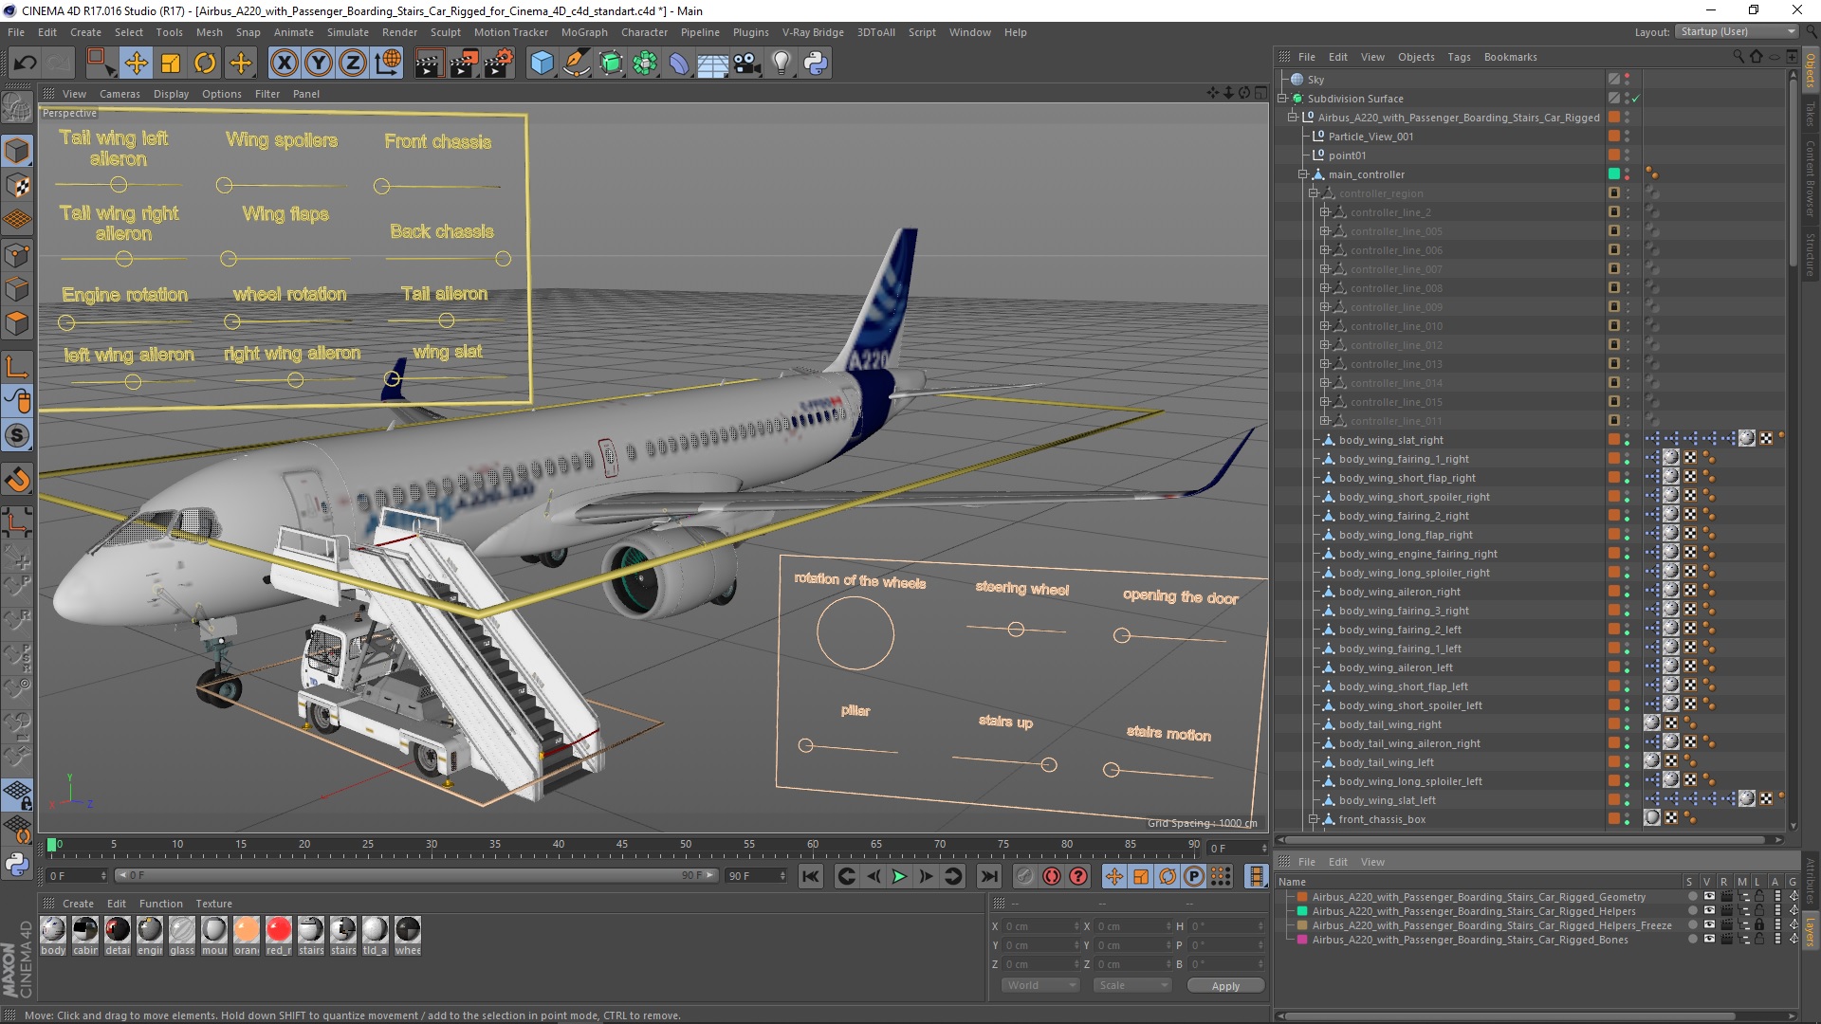Add a deformer object
The width and height of the screenshot is (1821, 1024).
pos(679,64)
